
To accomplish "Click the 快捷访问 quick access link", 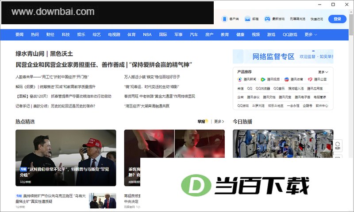I will 317,19.
